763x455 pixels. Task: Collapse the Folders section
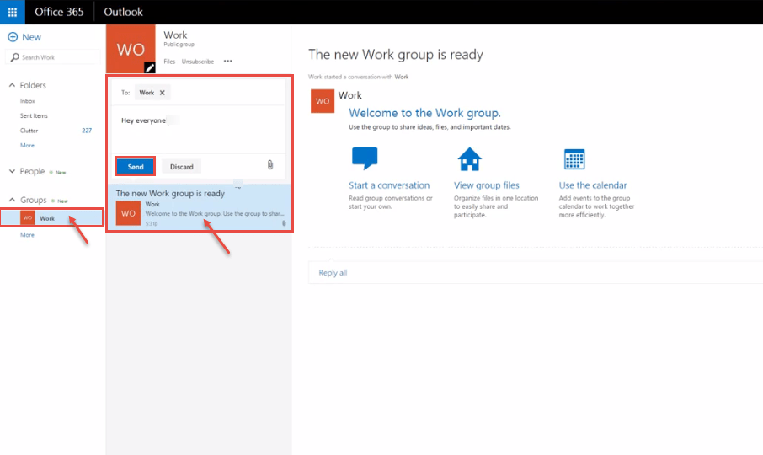(x=12, y=85)
